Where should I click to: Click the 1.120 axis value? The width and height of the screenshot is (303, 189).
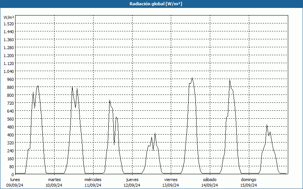pos(9,63)
